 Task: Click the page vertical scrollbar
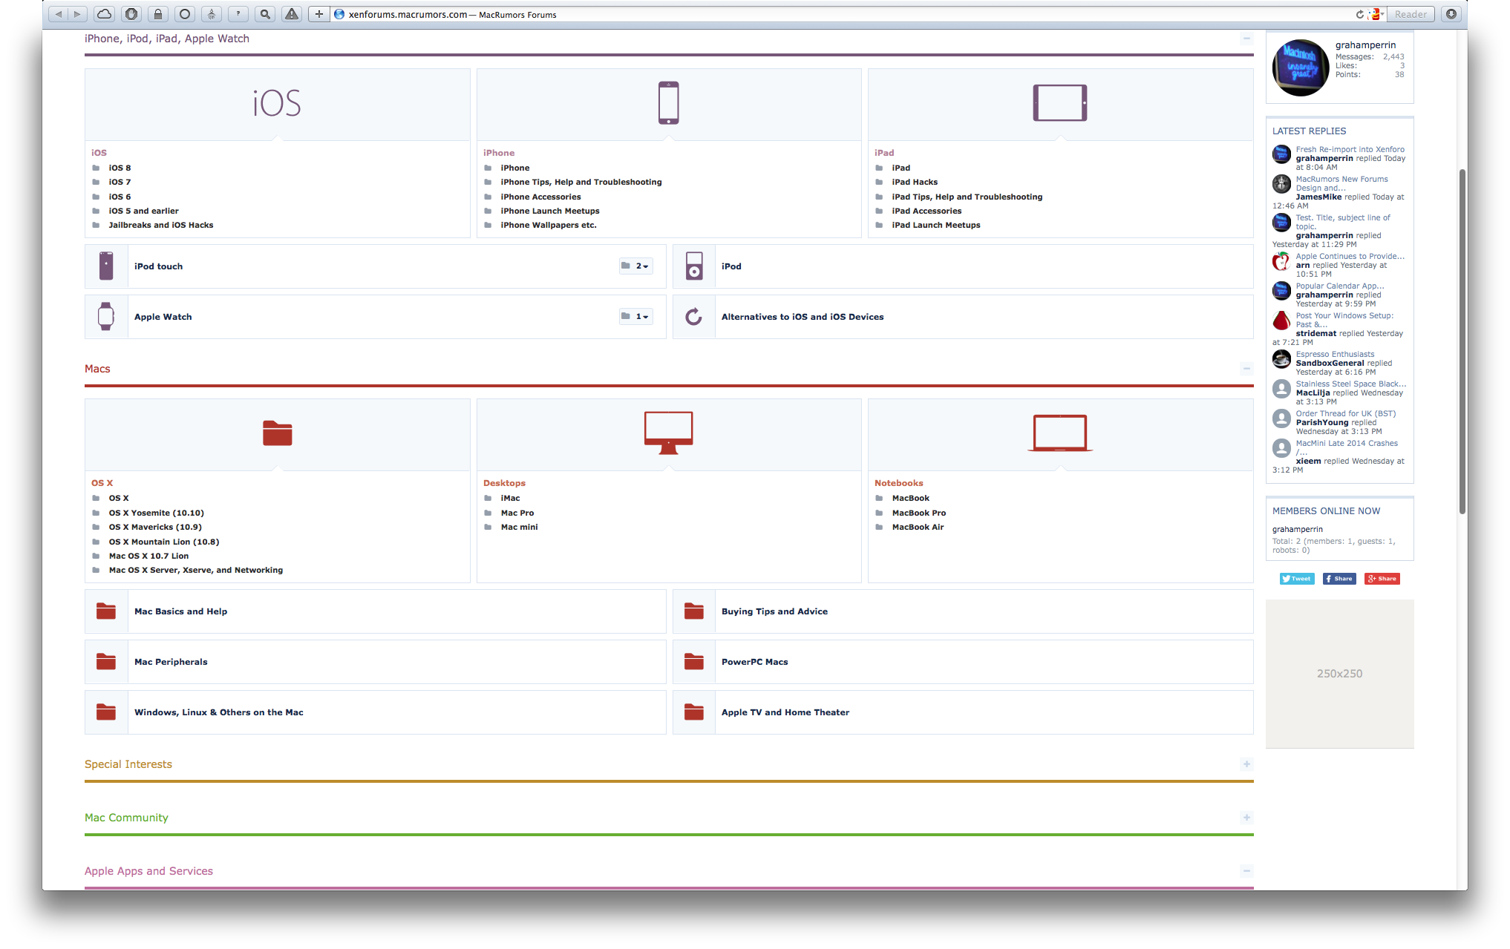[1462, 341]
